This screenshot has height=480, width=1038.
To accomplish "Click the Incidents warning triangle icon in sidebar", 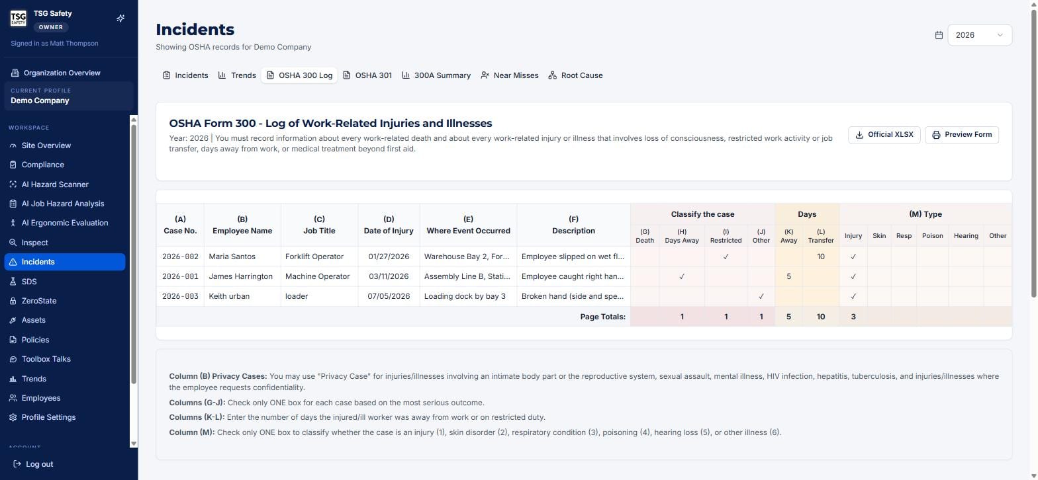I will 13,262.
